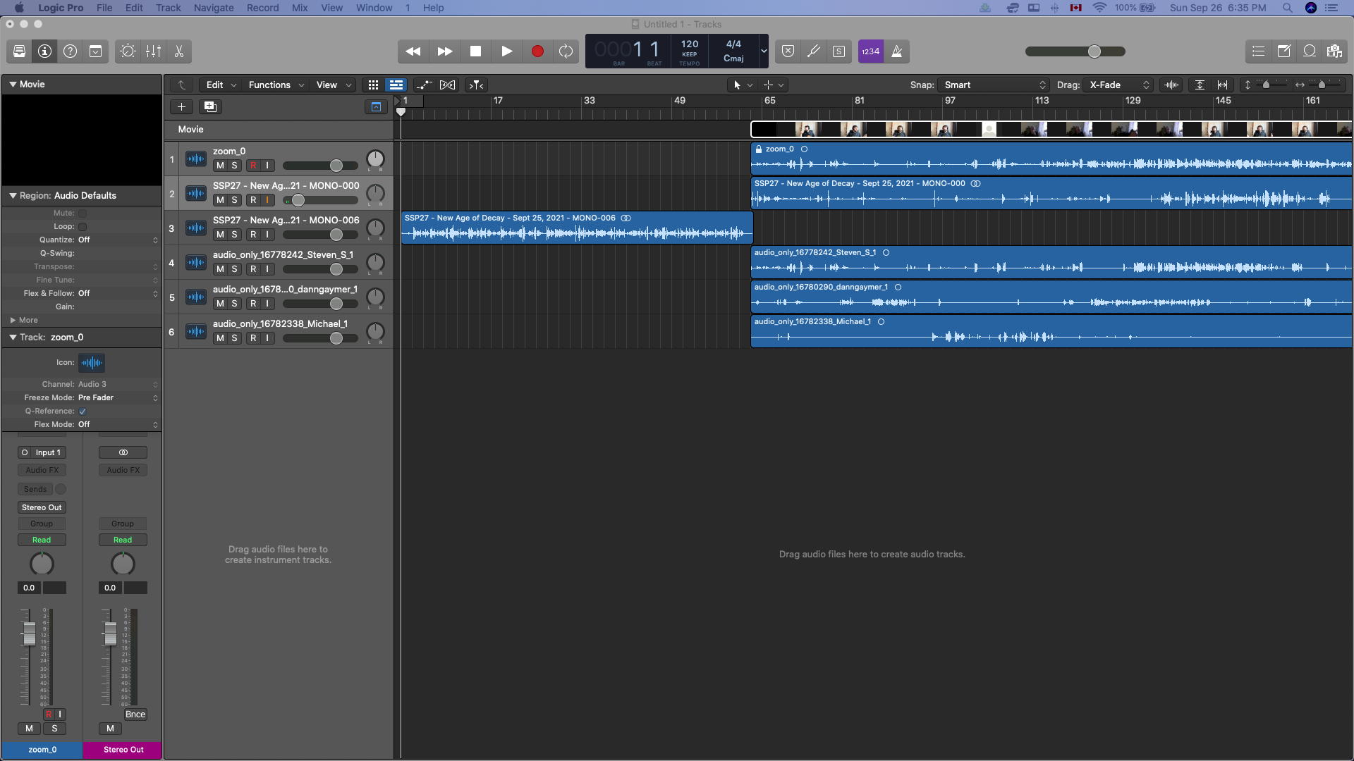The width and height of the screenshot is (1354, 761).
Task: Toggle the Metronome click icon
Action: click(897, 51)
